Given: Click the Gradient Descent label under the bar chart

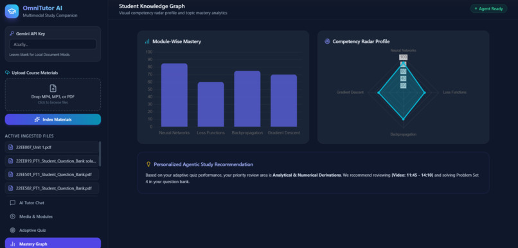Looking at the screenshot, I should tap(284, 133).
